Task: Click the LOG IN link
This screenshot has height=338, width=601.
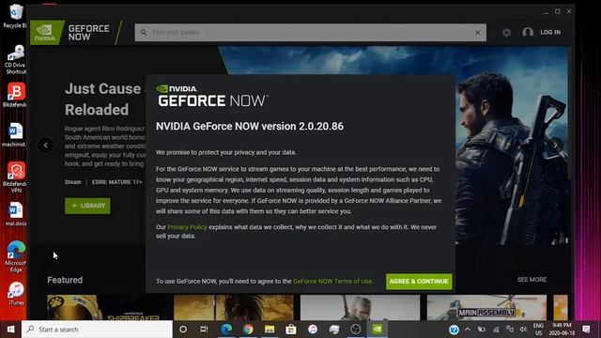Action: [550, 33]
